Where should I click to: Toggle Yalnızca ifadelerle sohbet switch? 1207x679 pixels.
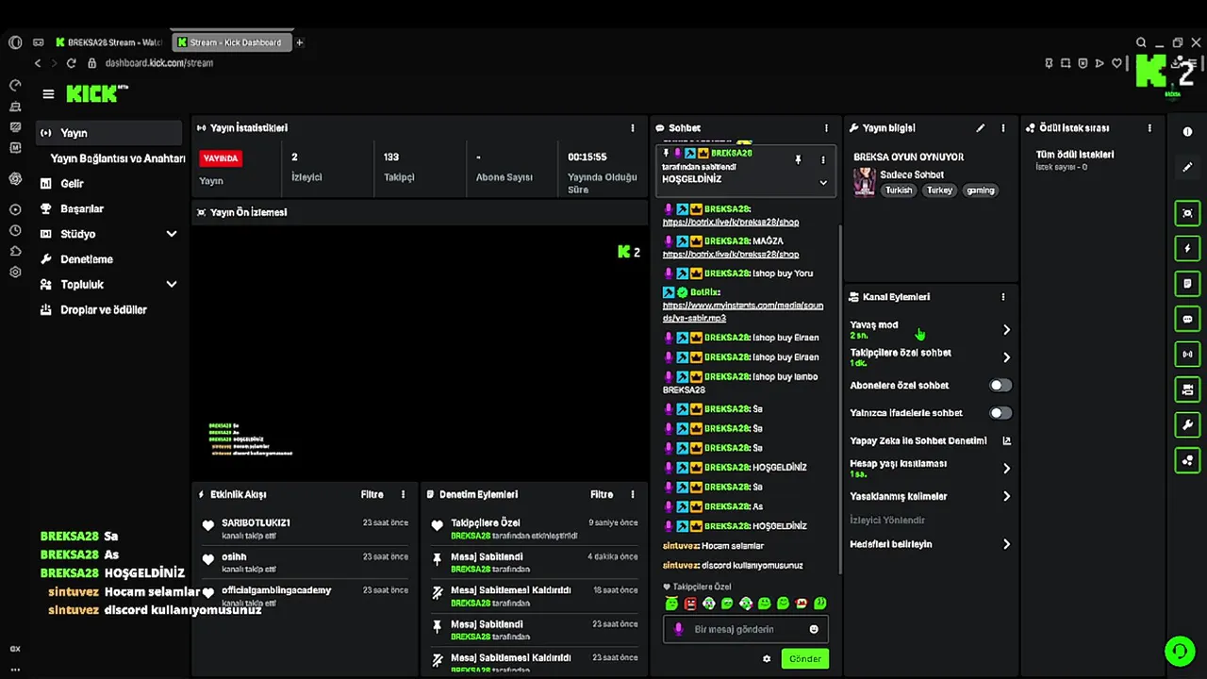pos(1000,413)
